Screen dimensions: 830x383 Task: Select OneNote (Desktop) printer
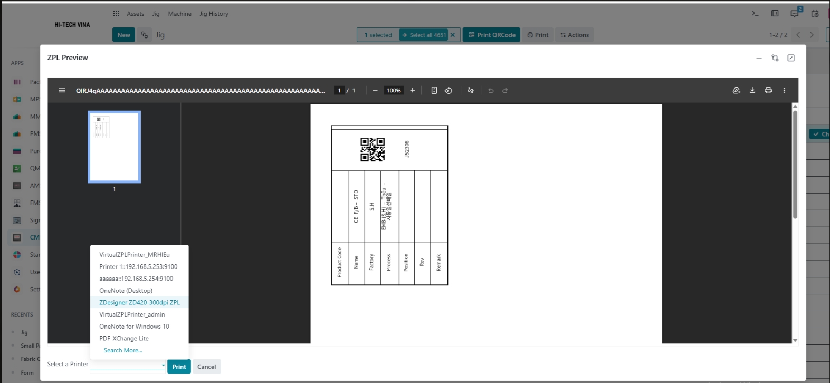click(139, 291)
